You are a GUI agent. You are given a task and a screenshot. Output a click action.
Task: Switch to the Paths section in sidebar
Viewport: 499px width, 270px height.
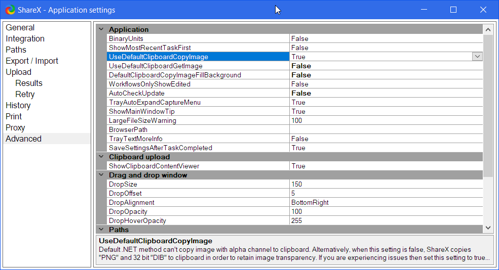coord(16,50)
